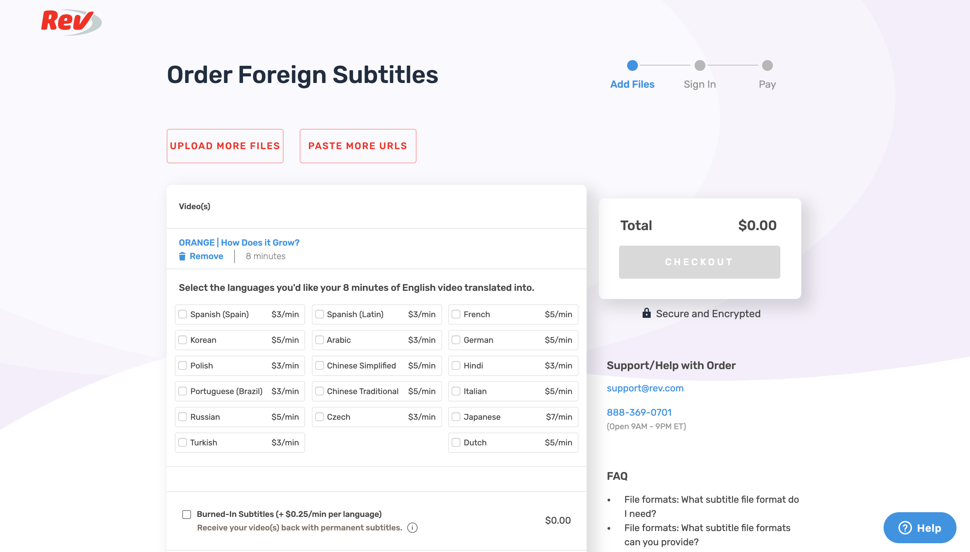Open the ORANGE How Does it Grow video link

(239, 243)
